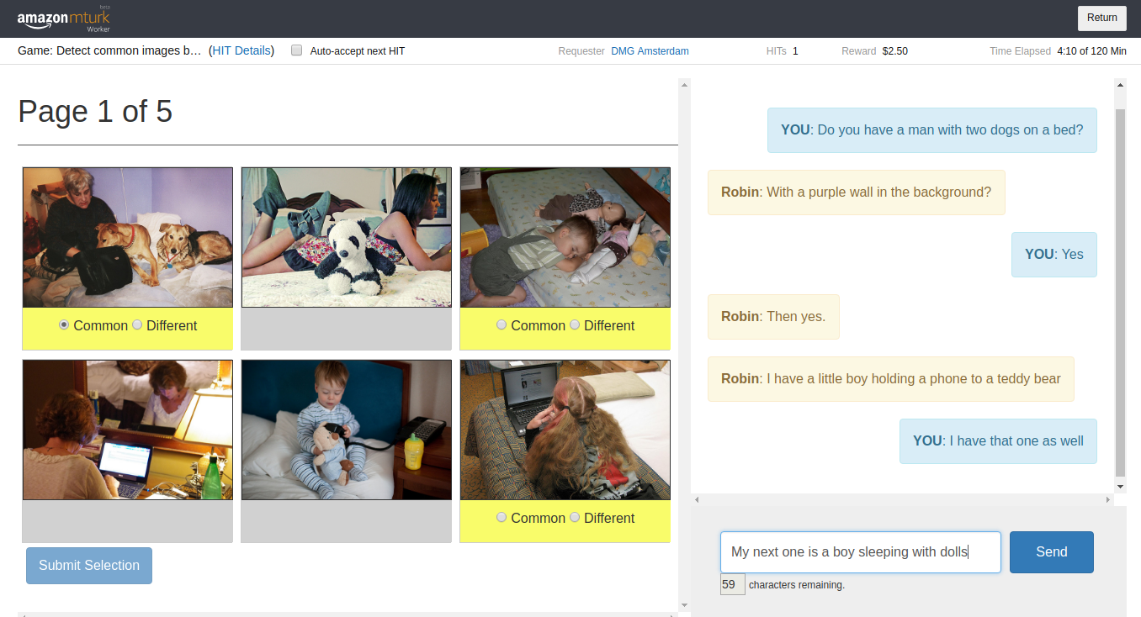Click the Submit Selection button

[x=89, y=565]
